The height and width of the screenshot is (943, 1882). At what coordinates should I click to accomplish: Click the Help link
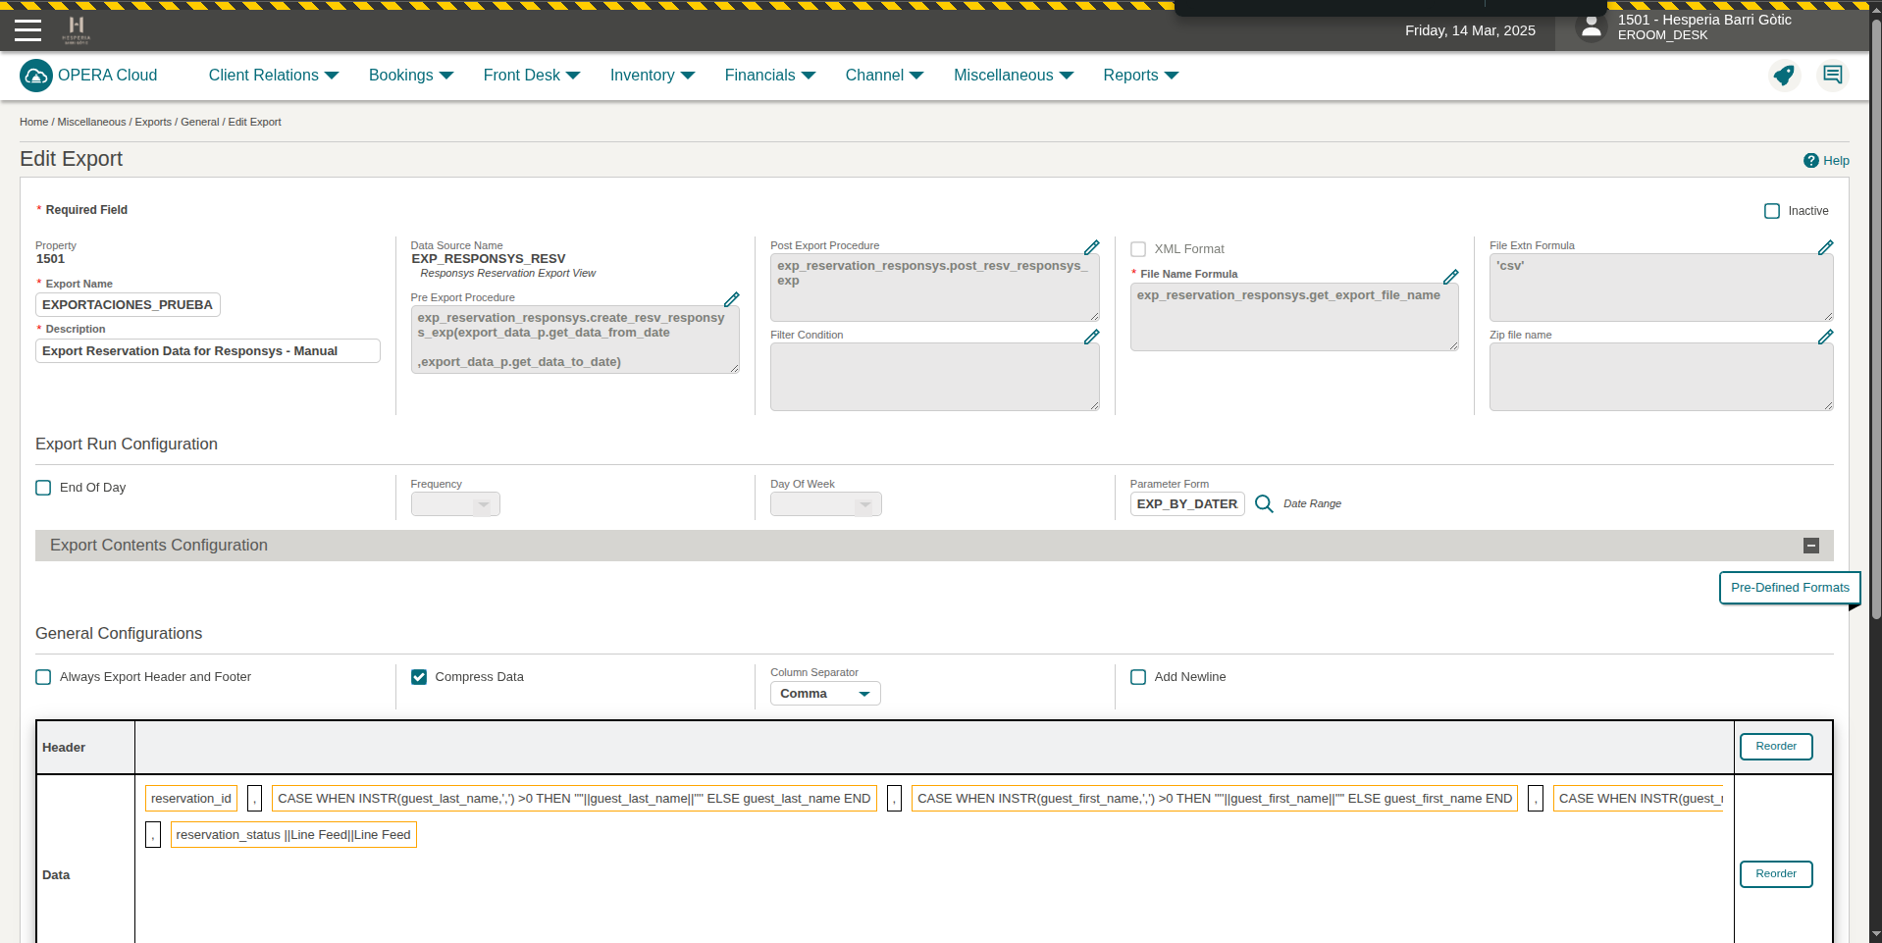coord(1826,161)
